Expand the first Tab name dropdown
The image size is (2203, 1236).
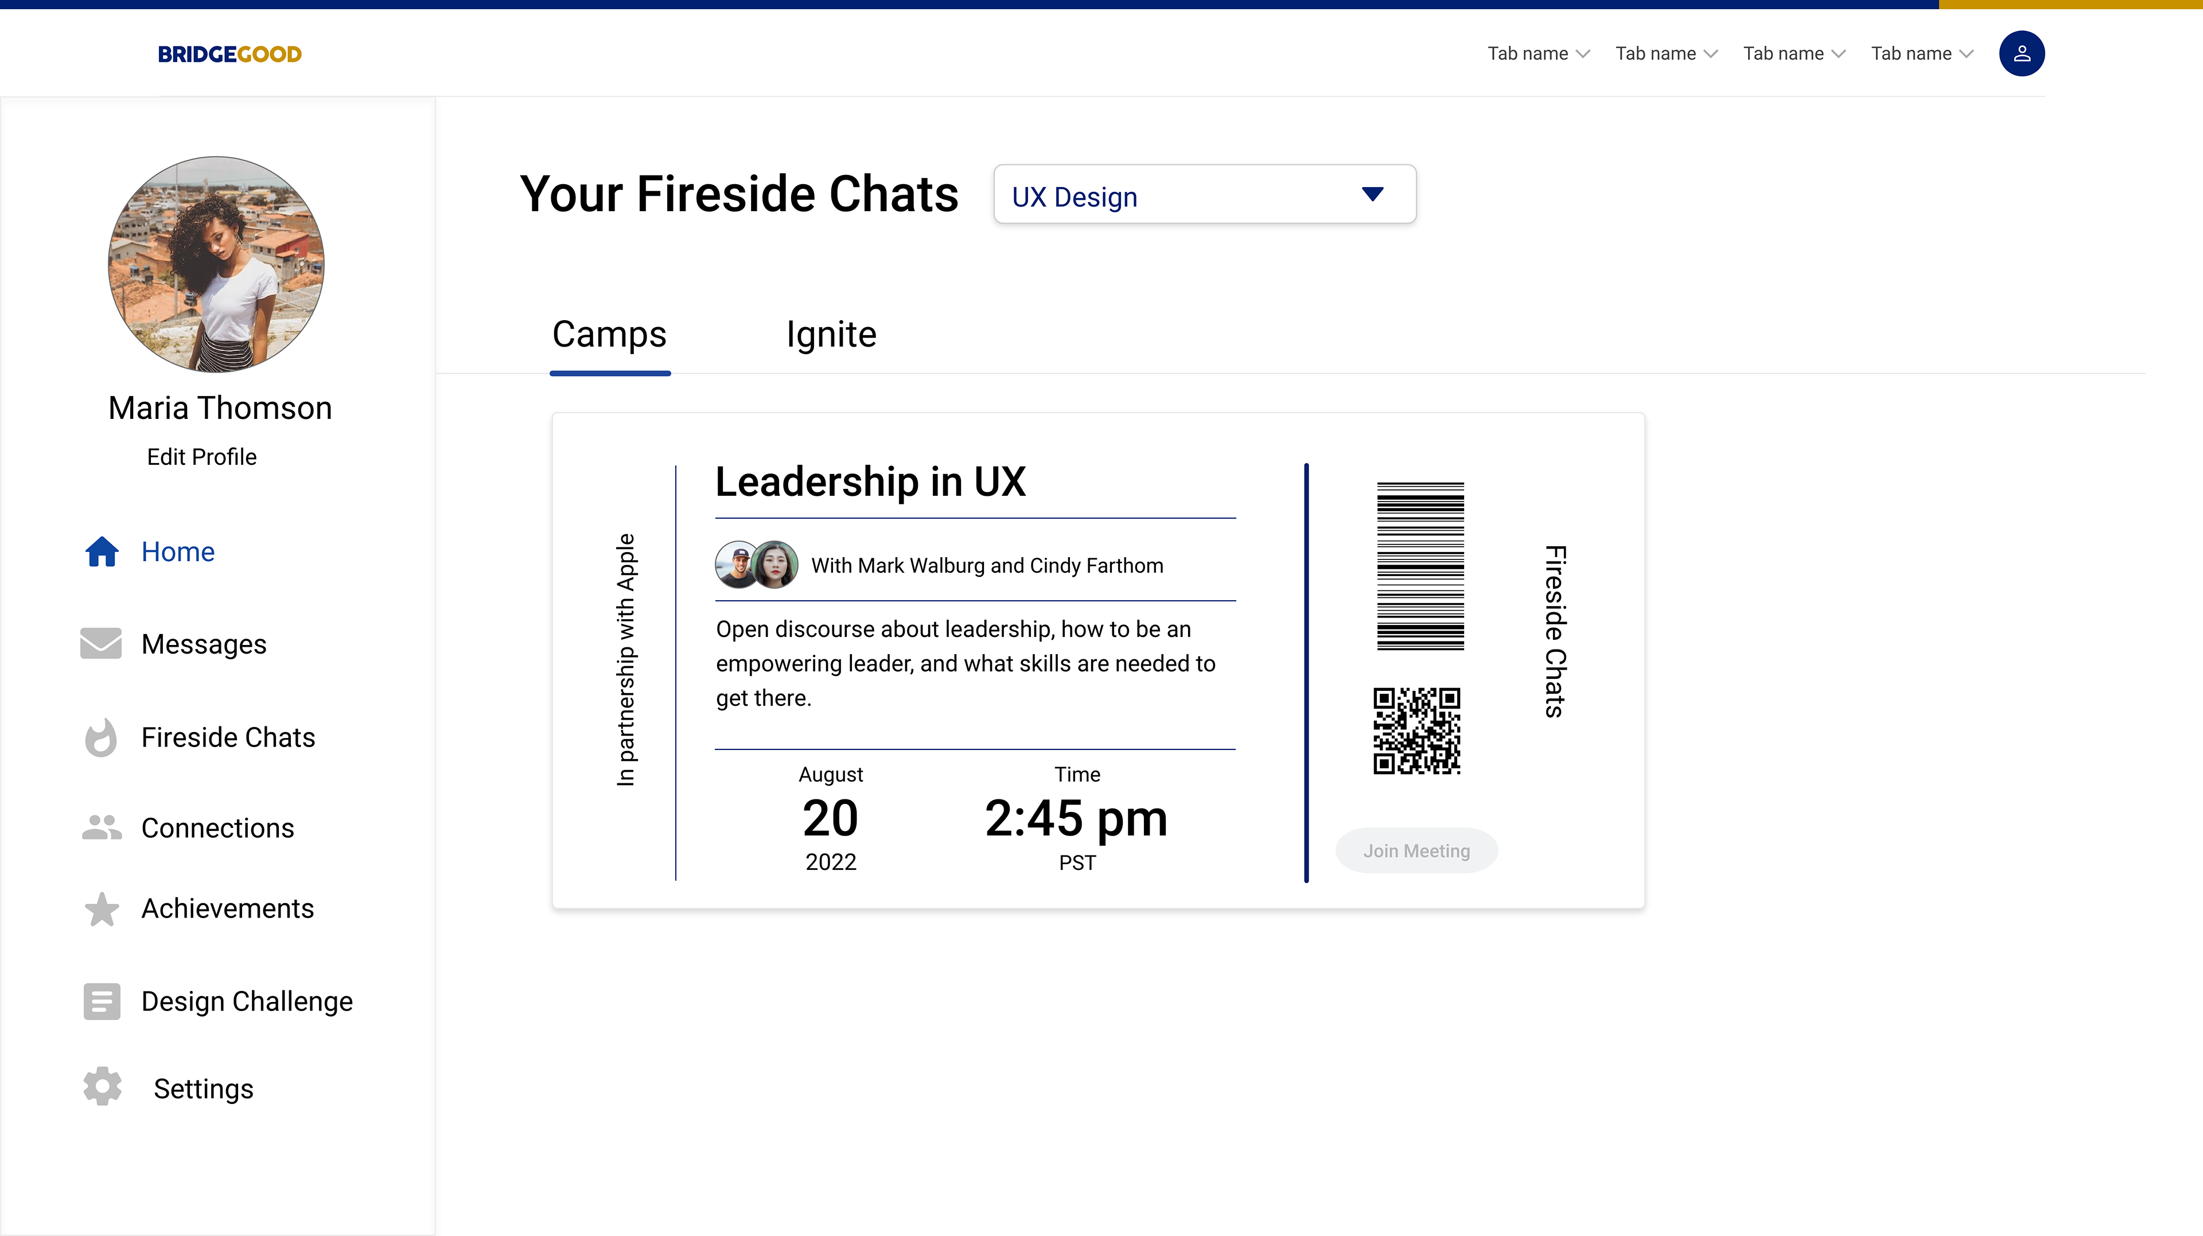[x=1538, y=54]
